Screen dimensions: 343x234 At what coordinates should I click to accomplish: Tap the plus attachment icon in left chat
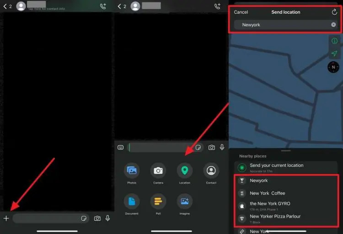6,218
